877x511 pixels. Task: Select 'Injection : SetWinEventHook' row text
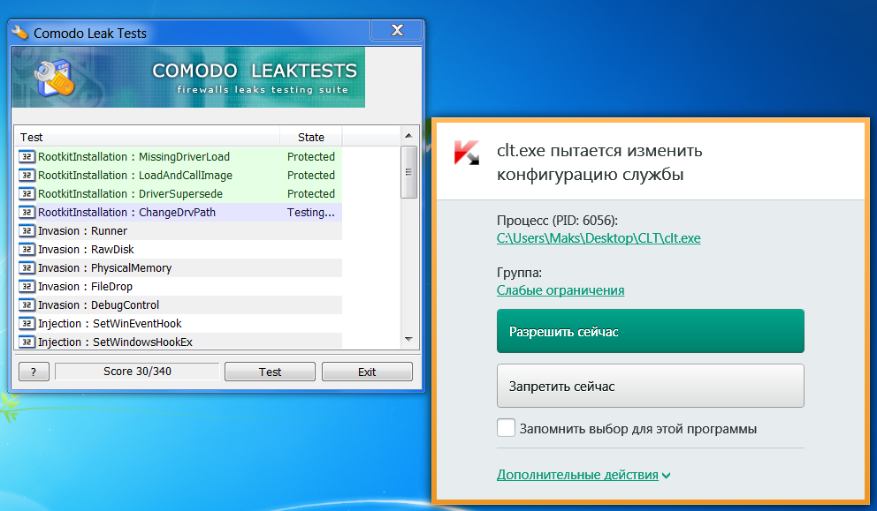coord(110,323)
